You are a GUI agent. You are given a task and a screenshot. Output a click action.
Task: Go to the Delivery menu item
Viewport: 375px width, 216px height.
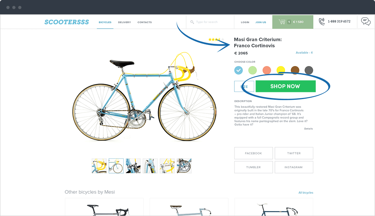(124, 22)
